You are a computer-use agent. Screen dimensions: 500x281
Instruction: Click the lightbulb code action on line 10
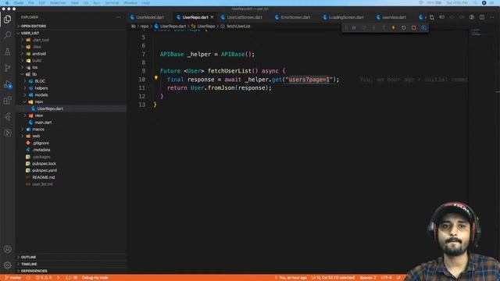(156, 78)
